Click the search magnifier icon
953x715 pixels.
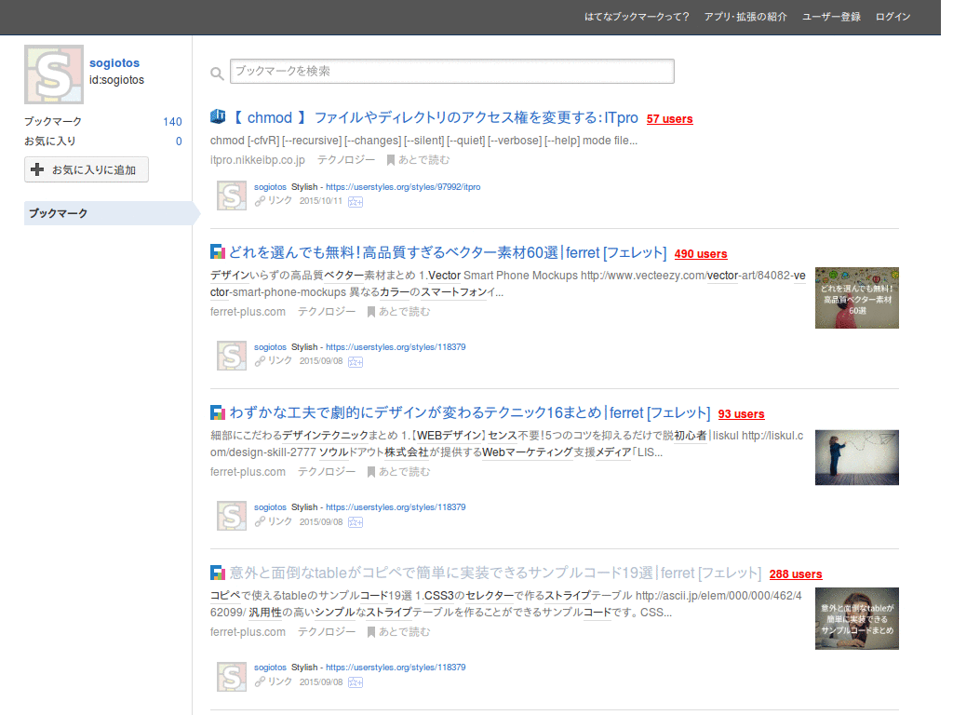pos(217,72)
